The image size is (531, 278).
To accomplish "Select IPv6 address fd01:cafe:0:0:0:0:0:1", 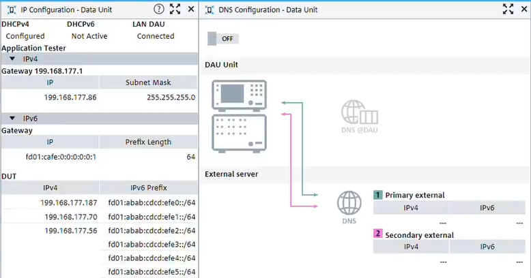I will [61, 157].
